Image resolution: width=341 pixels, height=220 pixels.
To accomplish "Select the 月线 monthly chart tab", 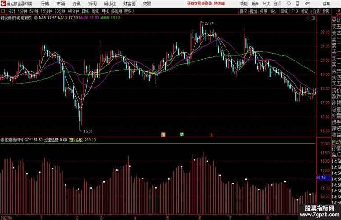I will (105, 11).
